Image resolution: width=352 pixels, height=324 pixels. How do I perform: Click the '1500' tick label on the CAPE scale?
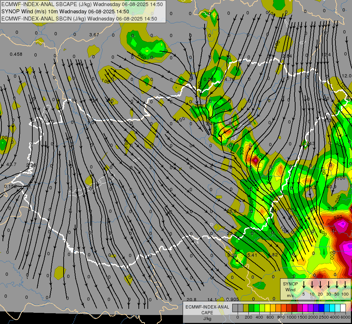[302, 317]
